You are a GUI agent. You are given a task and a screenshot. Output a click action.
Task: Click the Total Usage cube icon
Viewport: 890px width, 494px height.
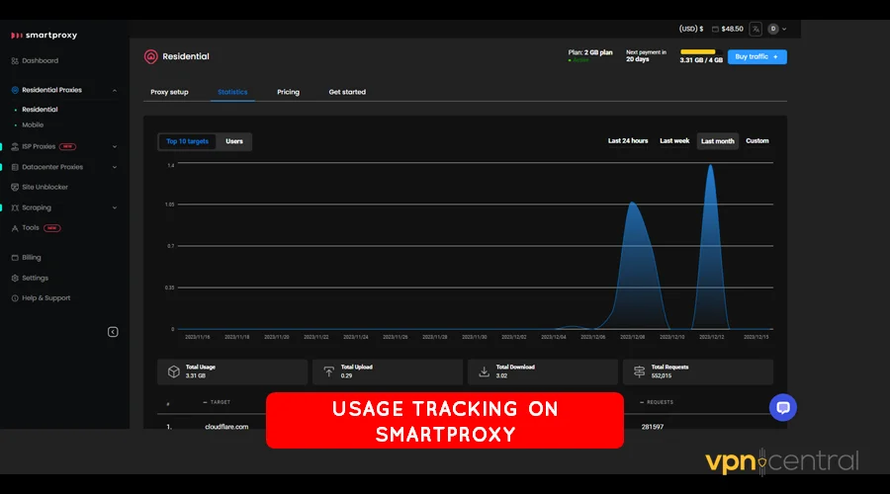tap(174, 371)
